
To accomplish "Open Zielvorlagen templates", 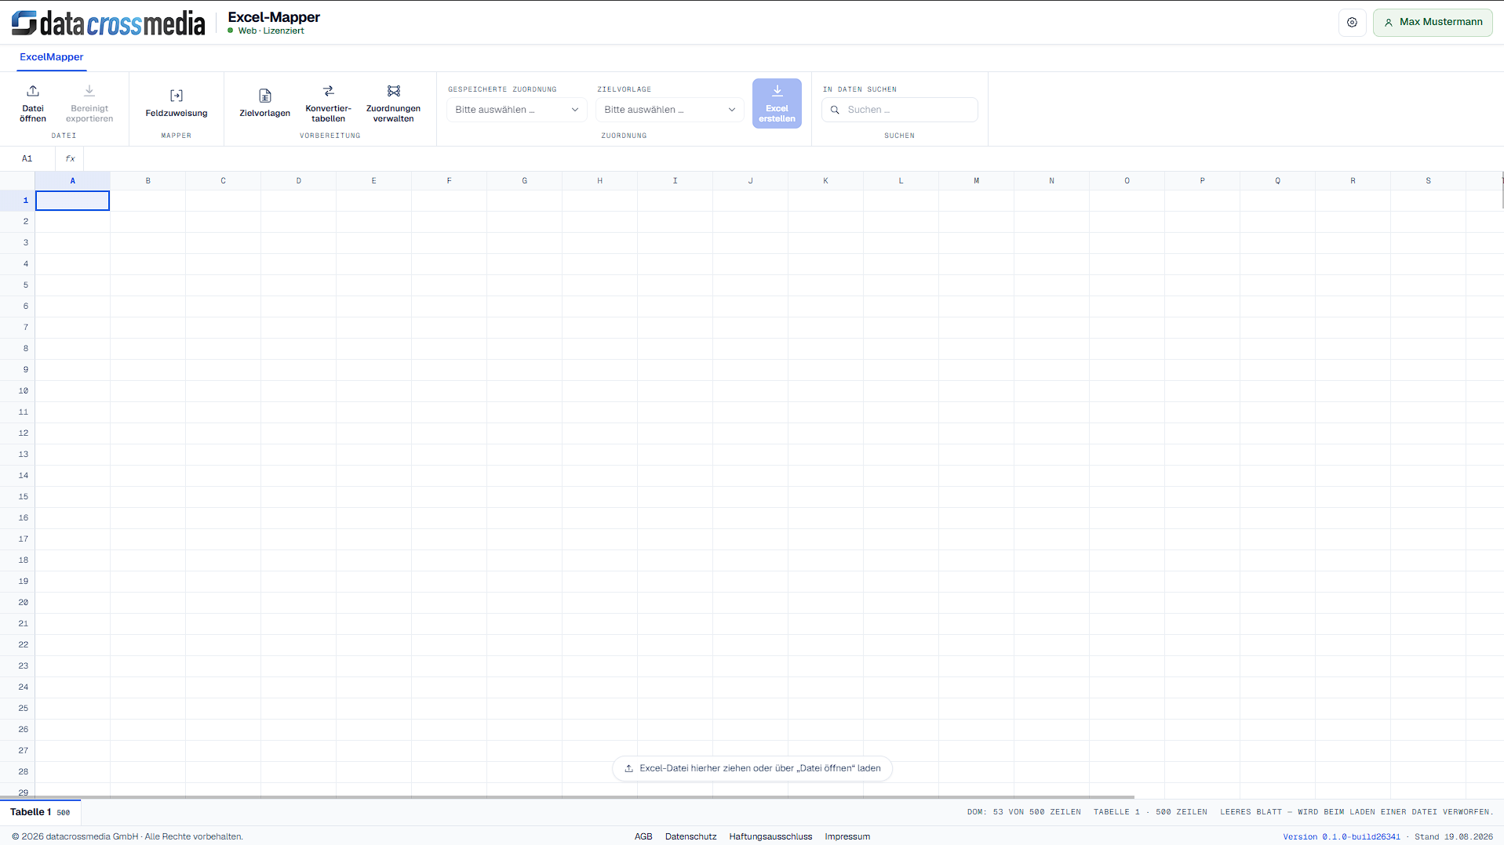I will click(x=264, y=103).
